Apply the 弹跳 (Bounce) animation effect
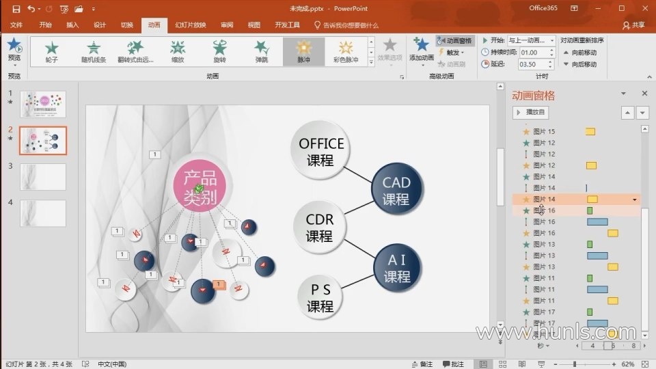The image size is (656, 369). click(262, 51)
